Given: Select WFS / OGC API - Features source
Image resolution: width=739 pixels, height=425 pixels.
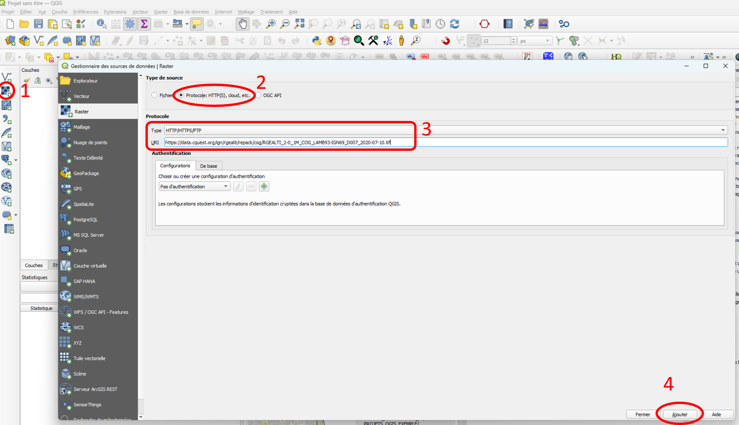Looking at the screenshot, I should [x=98, y=312].
